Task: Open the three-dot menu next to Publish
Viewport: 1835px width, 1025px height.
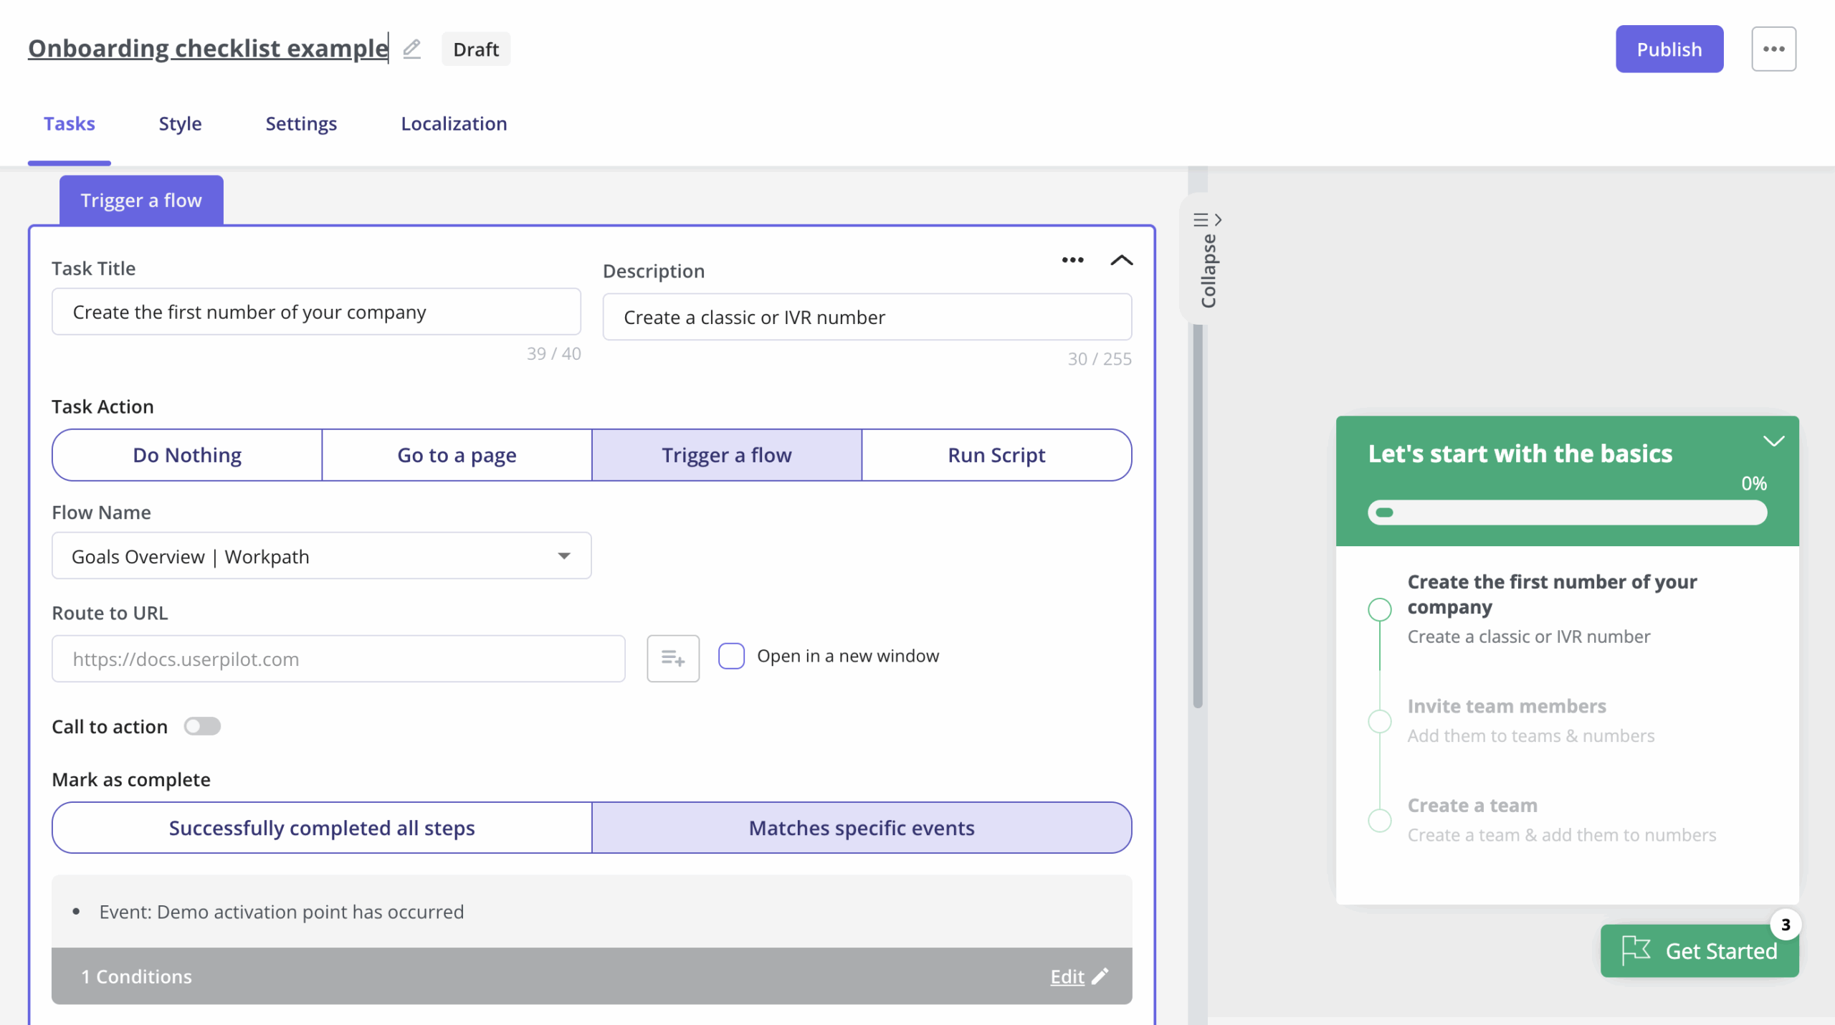Action: [1774, 49]
